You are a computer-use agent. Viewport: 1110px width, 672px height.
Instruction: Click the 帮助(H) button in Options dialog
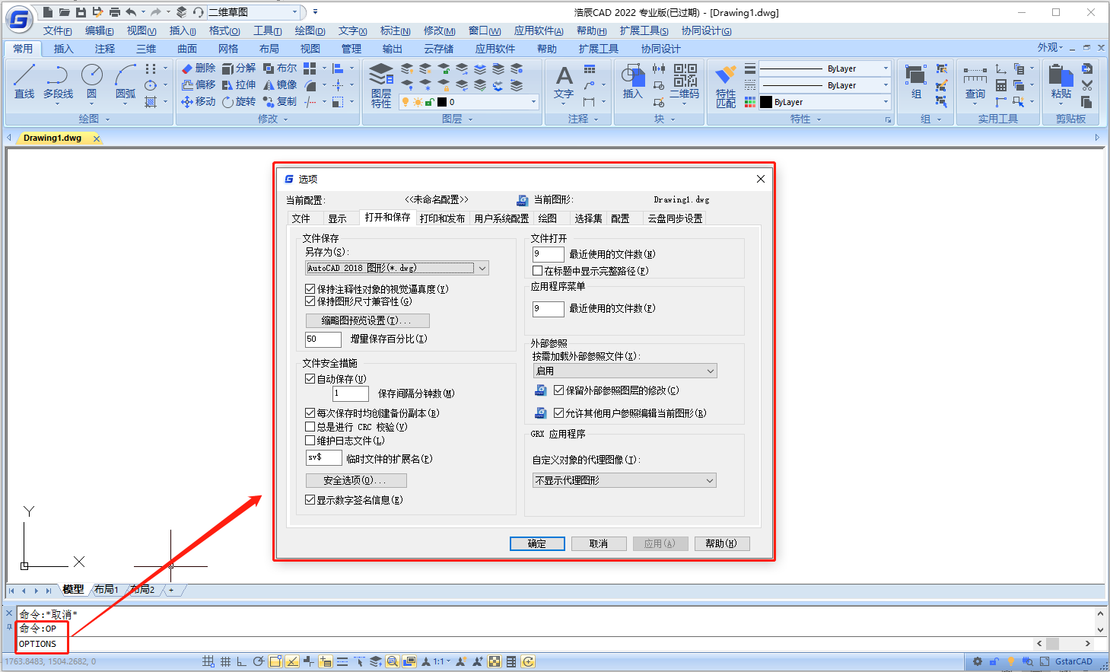pos(721,543)
